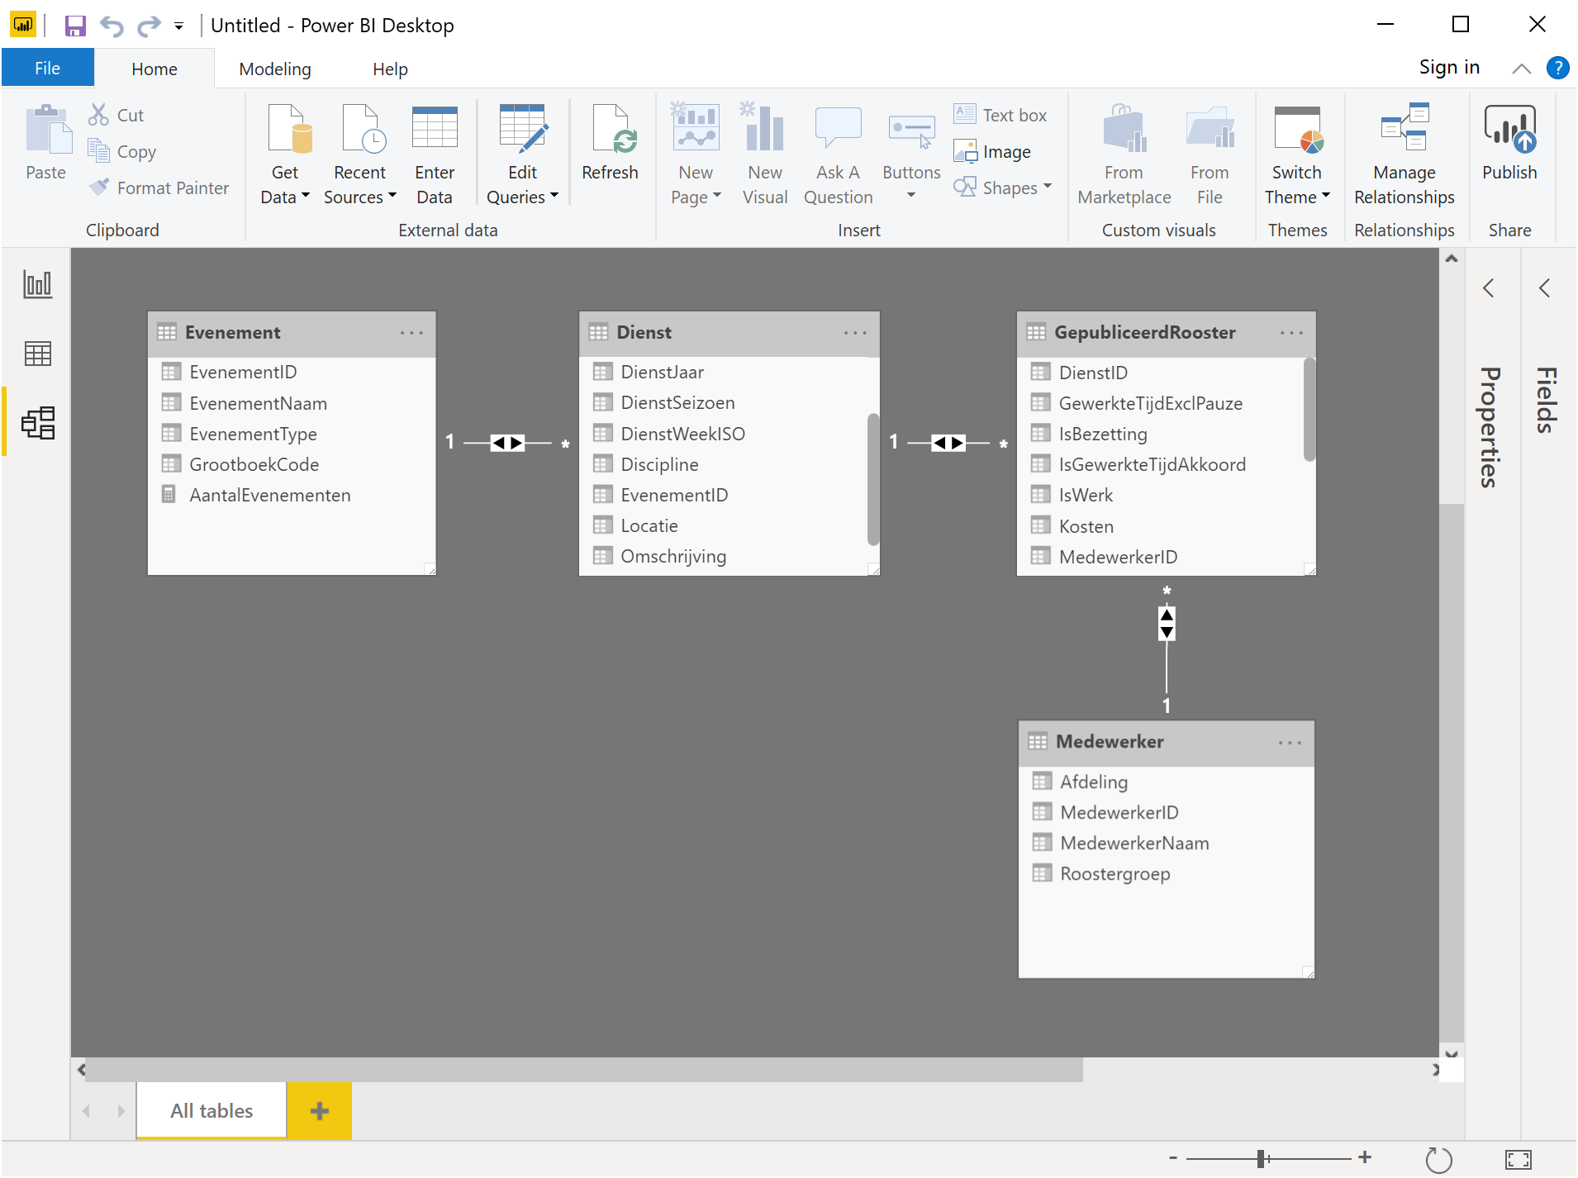Open the Get Data dropdown
1578x1178 pixels.
tap(285, 154)
